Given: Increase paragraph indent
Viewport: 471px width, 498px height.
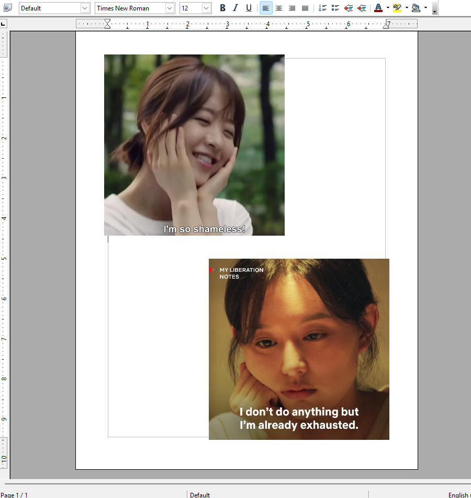Looking at the screenshot, I should [362, 8].
